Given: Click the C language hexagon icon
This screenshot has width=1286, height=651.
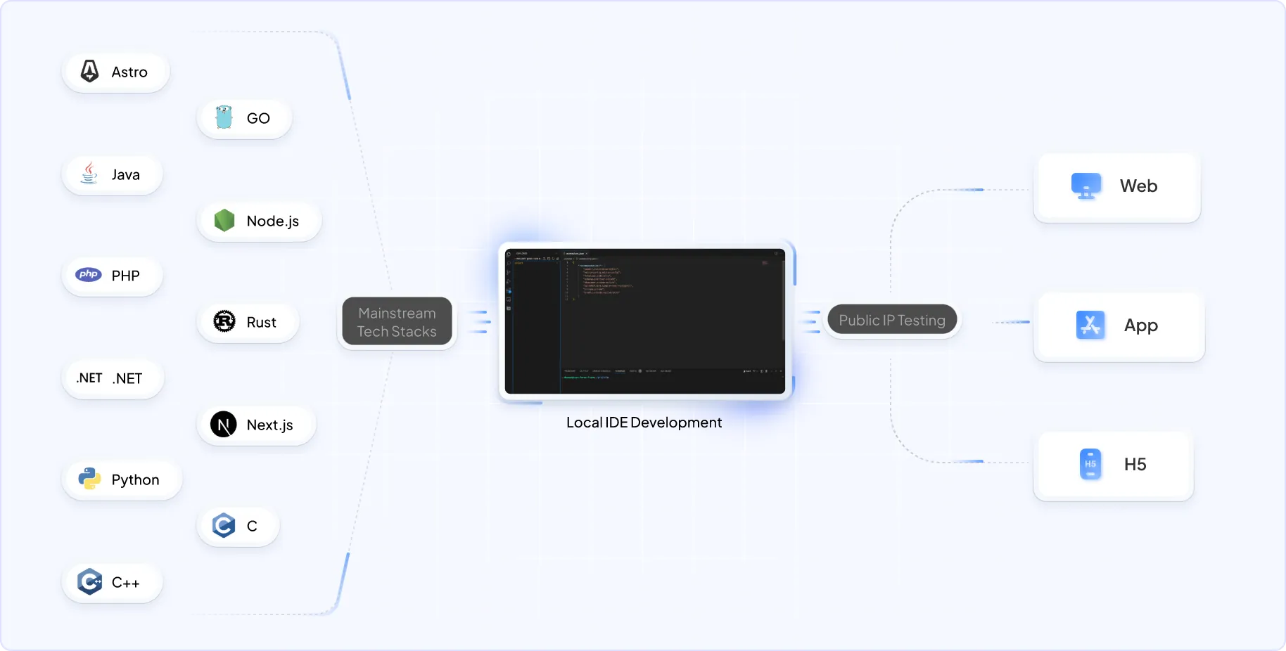Looking at the screenshot, I should [224, 525].
